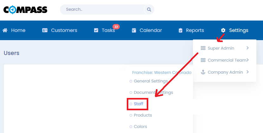Expand Commercial Team submenu chevron

click(x=247, y=60)
